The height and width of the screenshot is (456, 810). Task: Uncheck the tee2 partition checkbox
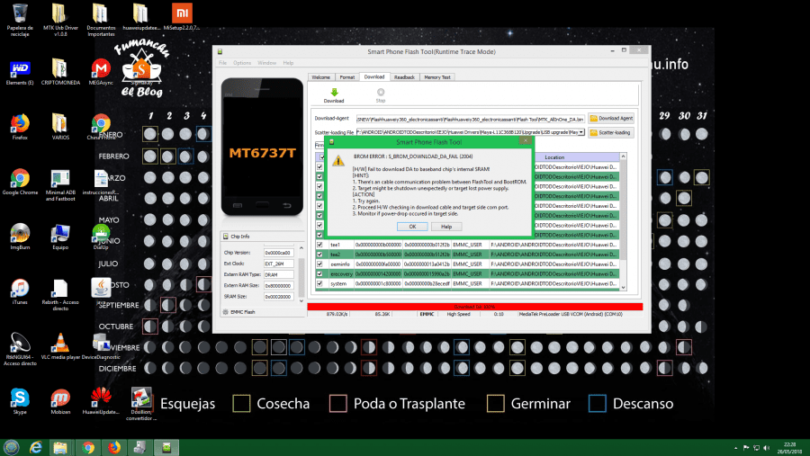click(x=319, y=254)
